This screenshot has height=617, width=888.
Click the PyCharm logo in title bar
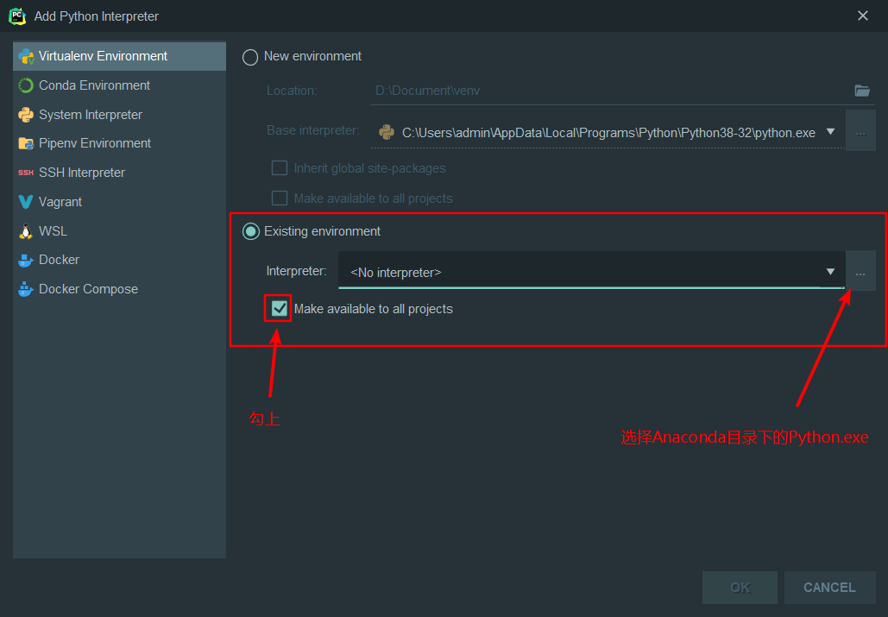click(17, 16)
